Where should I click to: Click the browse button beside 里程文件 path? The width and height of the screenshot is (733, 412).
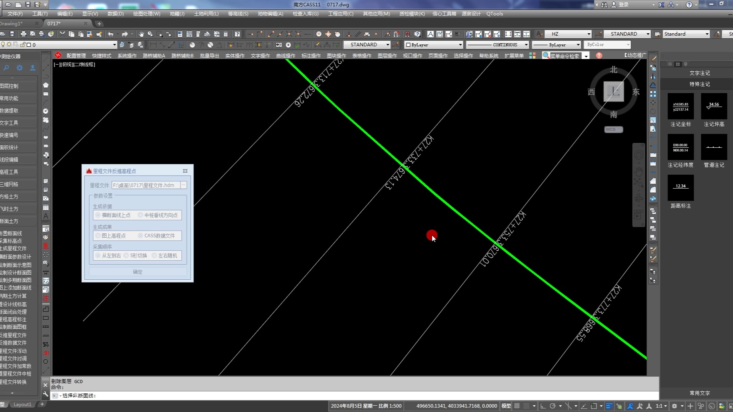tap(183, 185)
